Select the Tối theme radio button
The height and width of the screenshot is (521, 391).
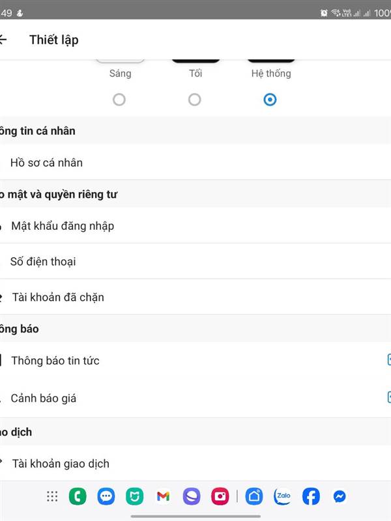[x=194, y=100]
